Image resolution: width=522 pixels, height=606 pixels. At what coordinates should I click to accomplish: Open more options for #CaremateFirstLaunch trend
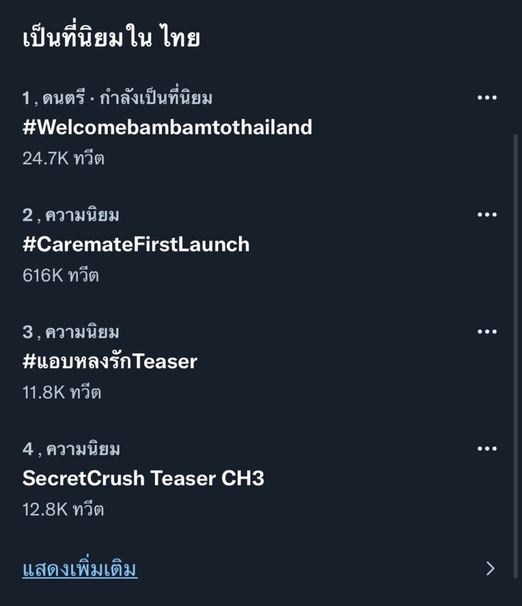point(487,214)
